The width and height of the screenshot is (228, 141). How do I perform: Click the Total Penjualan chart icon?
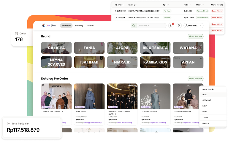tap(8, 124)
